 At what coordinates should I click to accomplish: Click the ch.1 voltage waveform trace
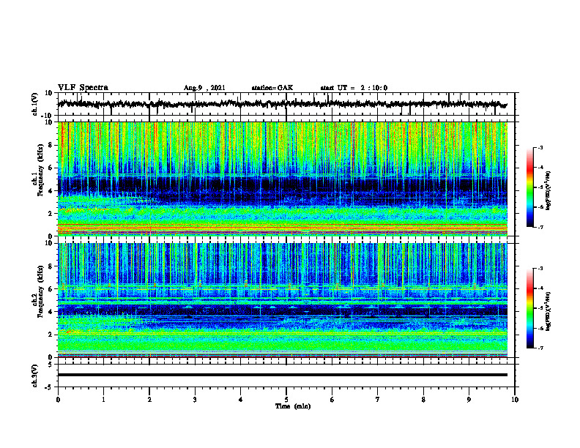(282, 104)
